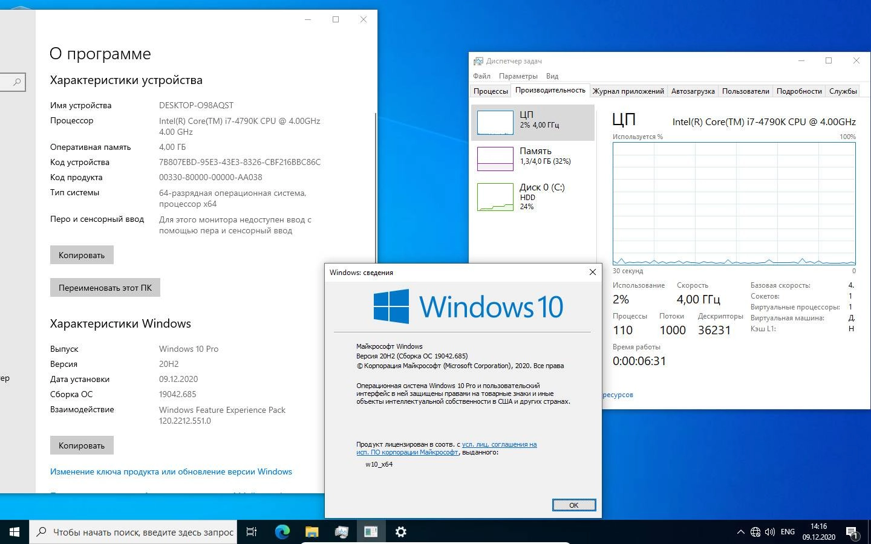
Task: Click Копировать under device specifications
Action: [82, 255]
